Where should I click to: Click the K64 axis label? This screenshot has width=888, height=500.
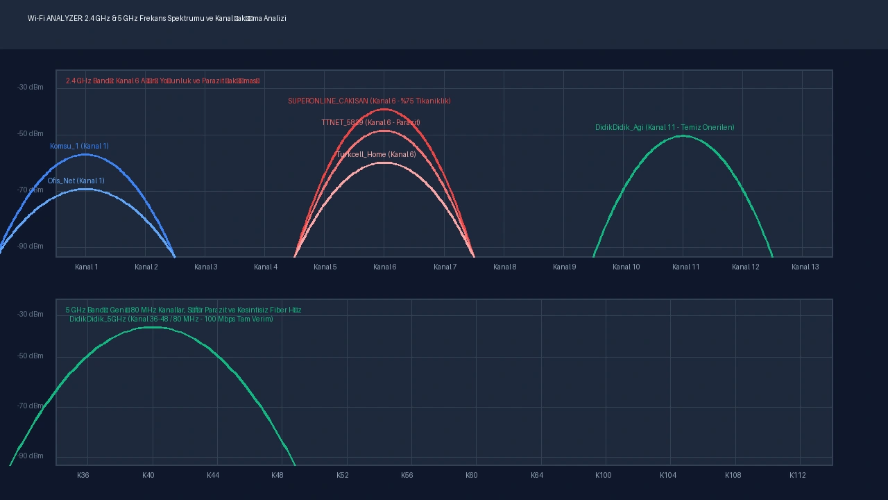click(537, 475)
